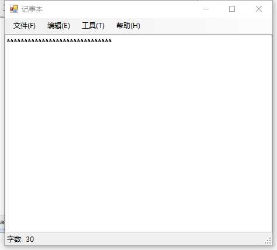Viewport: 277px width, 250px height.
Task: Open the 帮助(H) menu
Action: coord(128,26)
